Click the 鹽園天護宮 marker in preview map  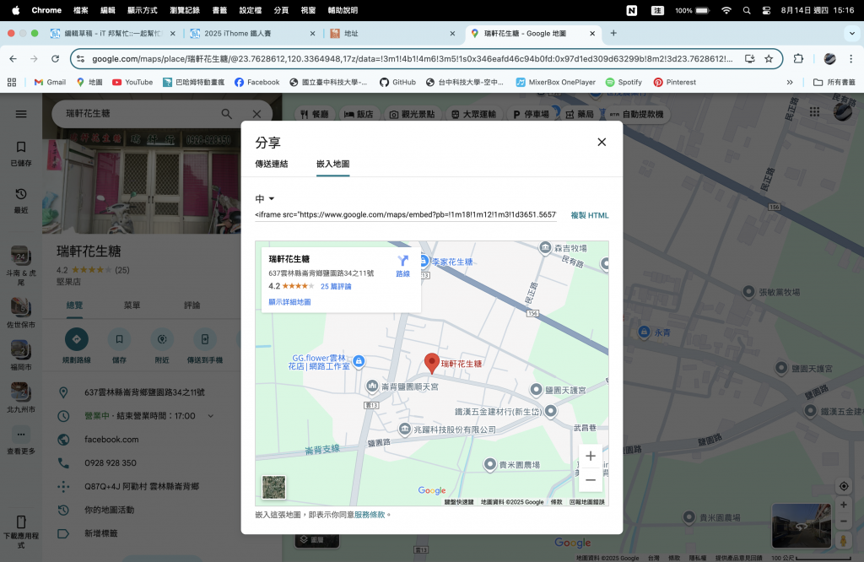coord(536,390)
